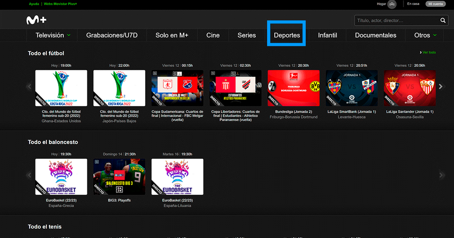454x238 pixels.
Task: Open the Deportes tab
Action: pos(287,35)
